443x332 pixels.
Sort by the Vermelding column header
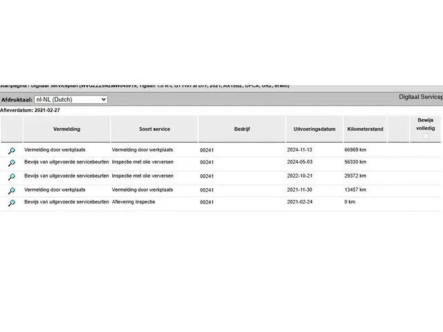(x=66, y=129)
